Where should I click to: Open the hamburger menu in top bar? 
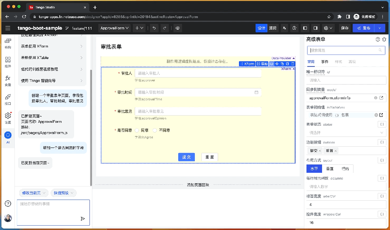pyautogui.click(x=8, y=28)
